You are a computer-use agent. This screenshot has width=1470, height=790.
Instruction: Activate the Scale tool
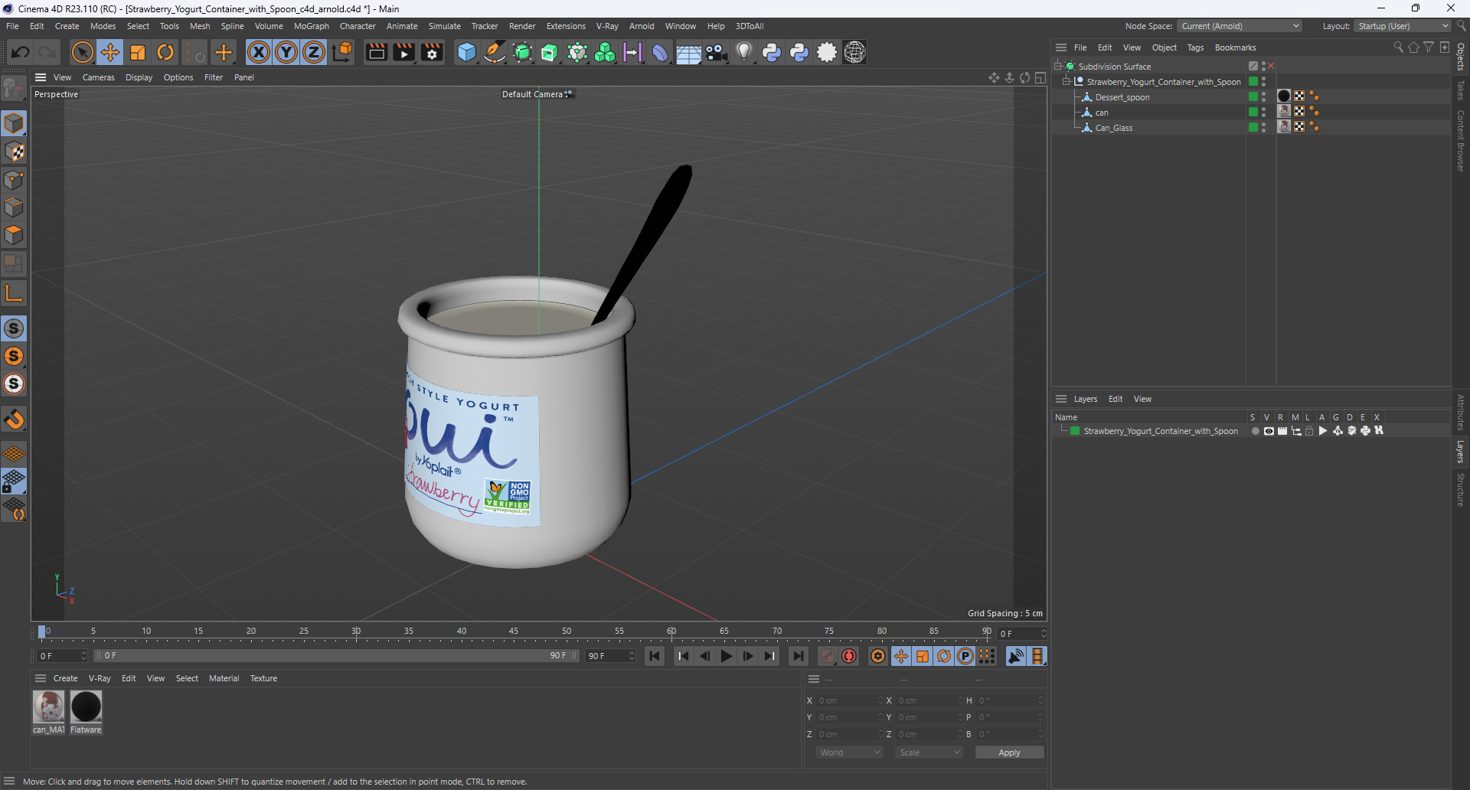(138, 52)
